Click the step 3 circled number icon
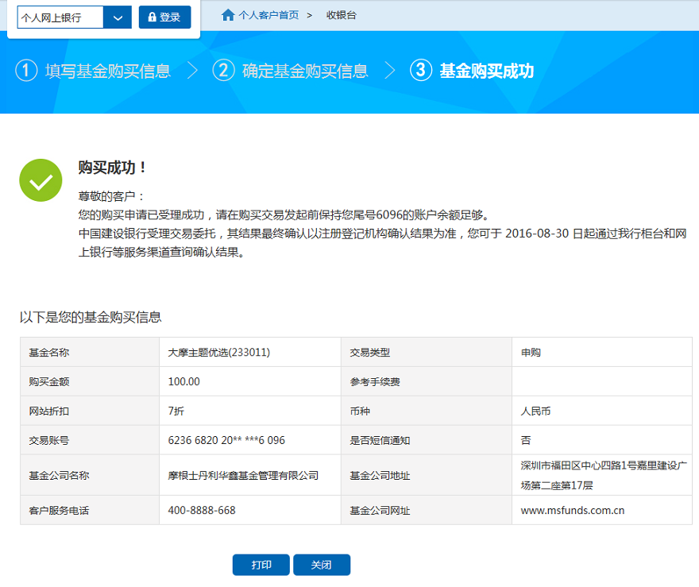This screenshot has width=699, height=587. tap(420, 71)
